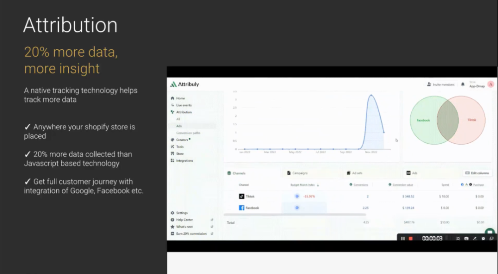Open App-Dmap store selector
The height and width of the screenshot is (274, 498).
(x=477, y=85)
